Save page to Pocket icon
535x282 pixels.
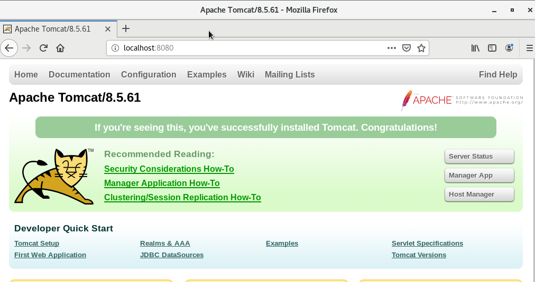[407, 48]
